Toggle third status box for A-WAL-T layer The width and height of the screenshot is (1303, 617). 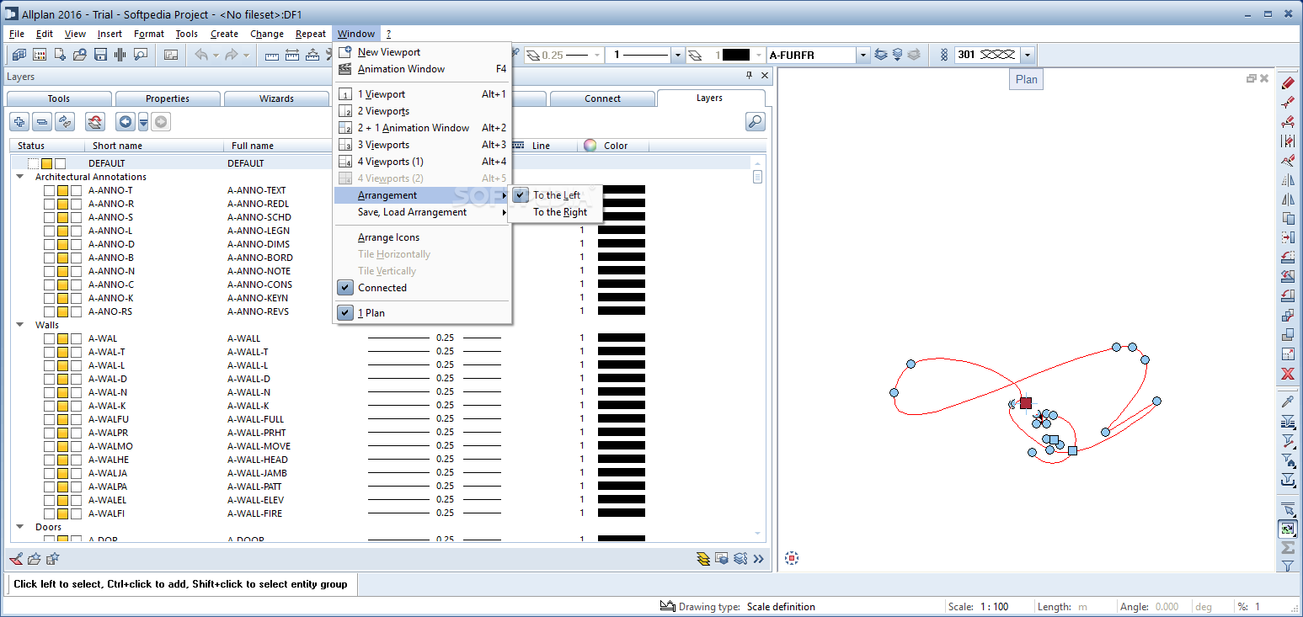click(x=77, y=352)
